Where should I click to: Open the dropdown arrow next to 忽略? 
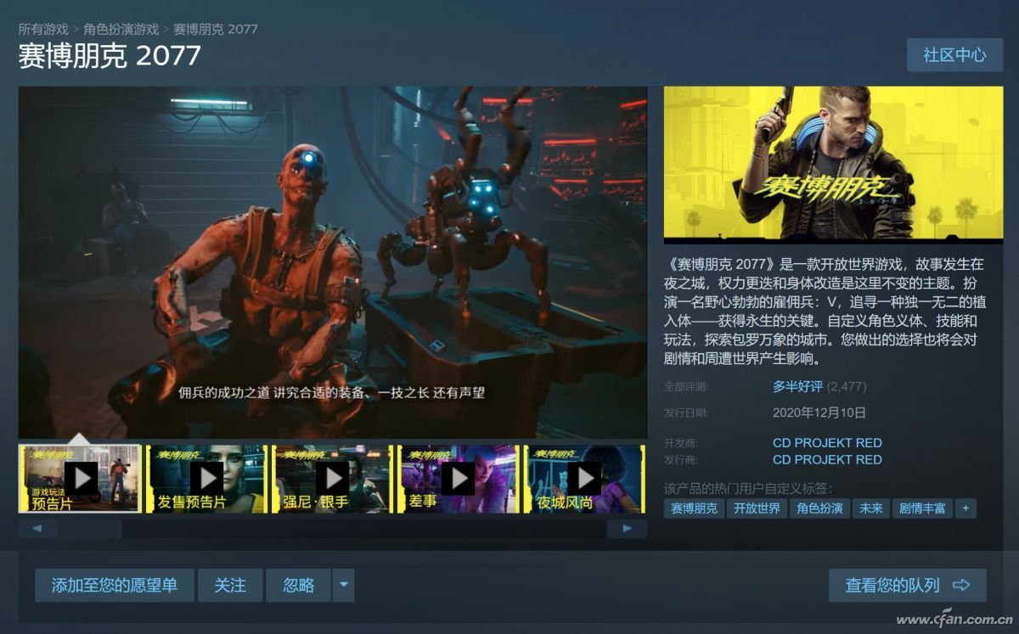point(343,586)
